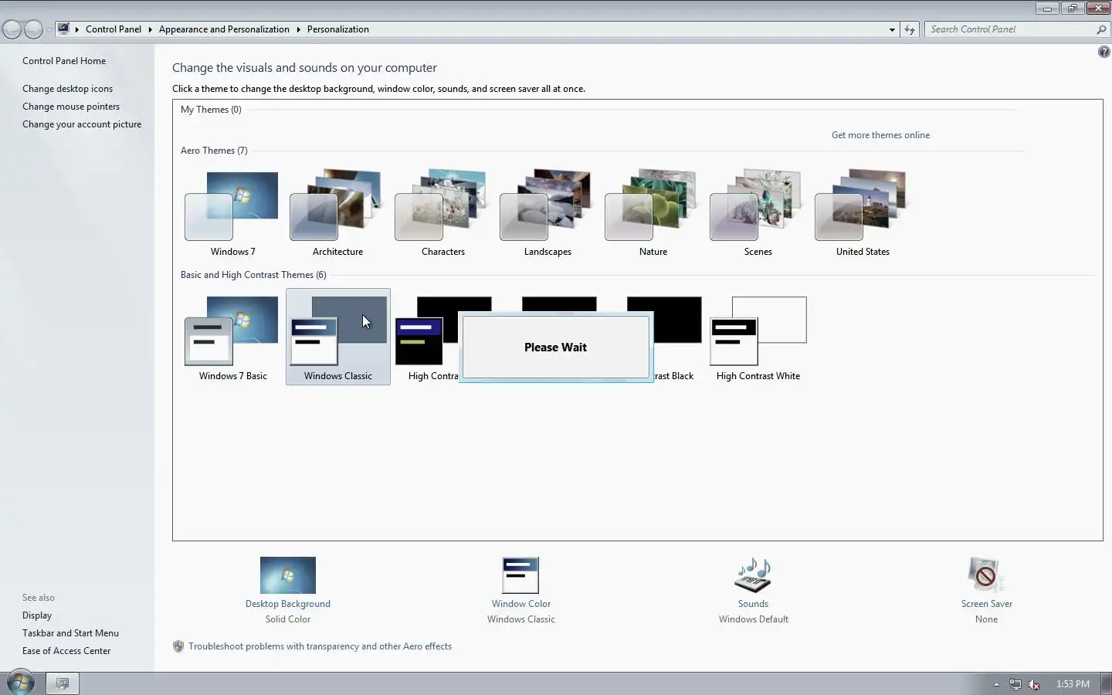Click the Forward navigation button
The width and height of the screenshot is (1112, 695).
[x=33, y=29]
